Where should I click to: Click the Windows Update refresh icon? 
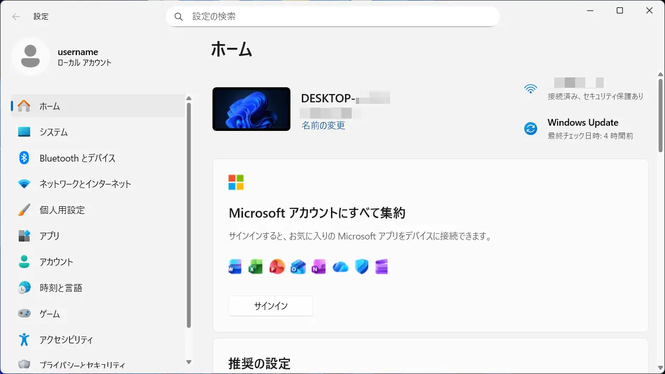tap(530, 129)
